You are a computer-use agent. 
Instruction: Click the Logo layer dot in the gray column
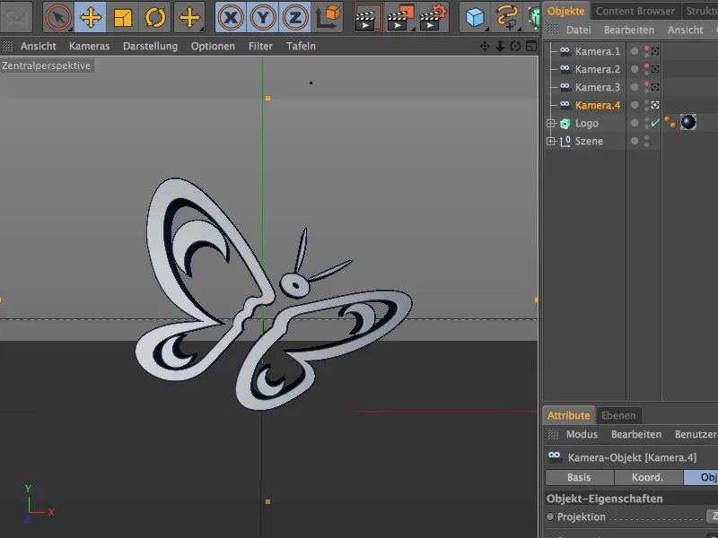point(635,123)
